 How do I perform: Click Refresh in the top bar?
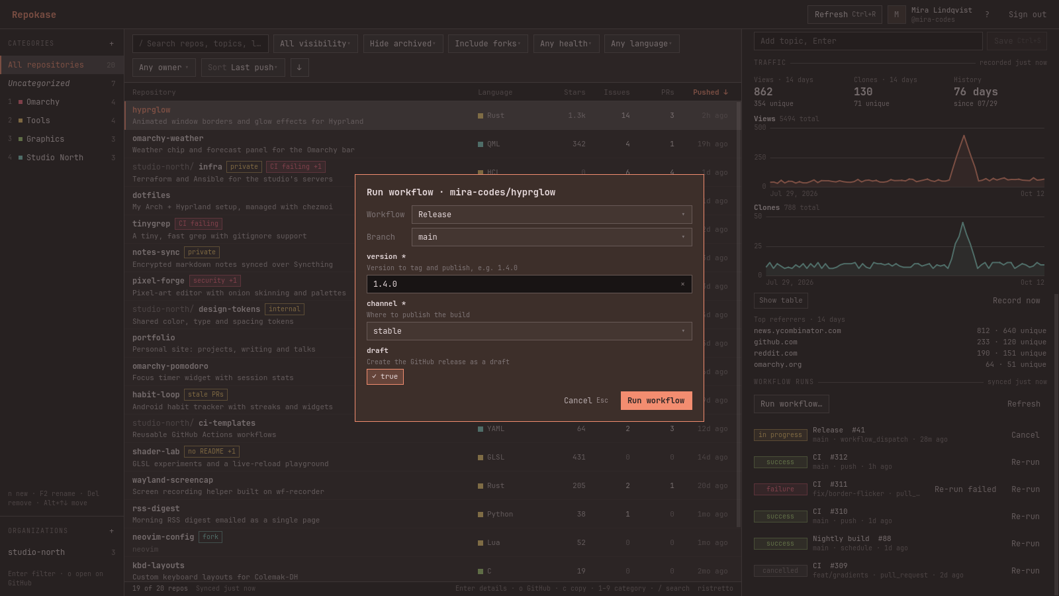(845, 15)
